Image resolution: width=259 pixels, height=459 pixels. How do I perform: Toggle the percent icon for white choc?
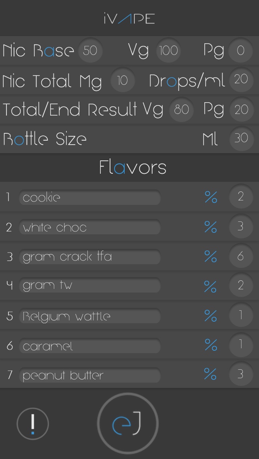coord(210,227)
